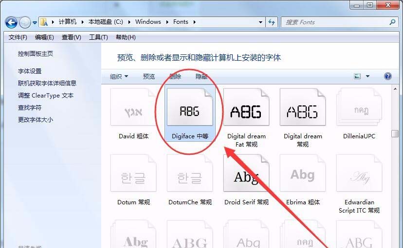Expand arrow after 计算机 breadcrumb

[83, 22]
